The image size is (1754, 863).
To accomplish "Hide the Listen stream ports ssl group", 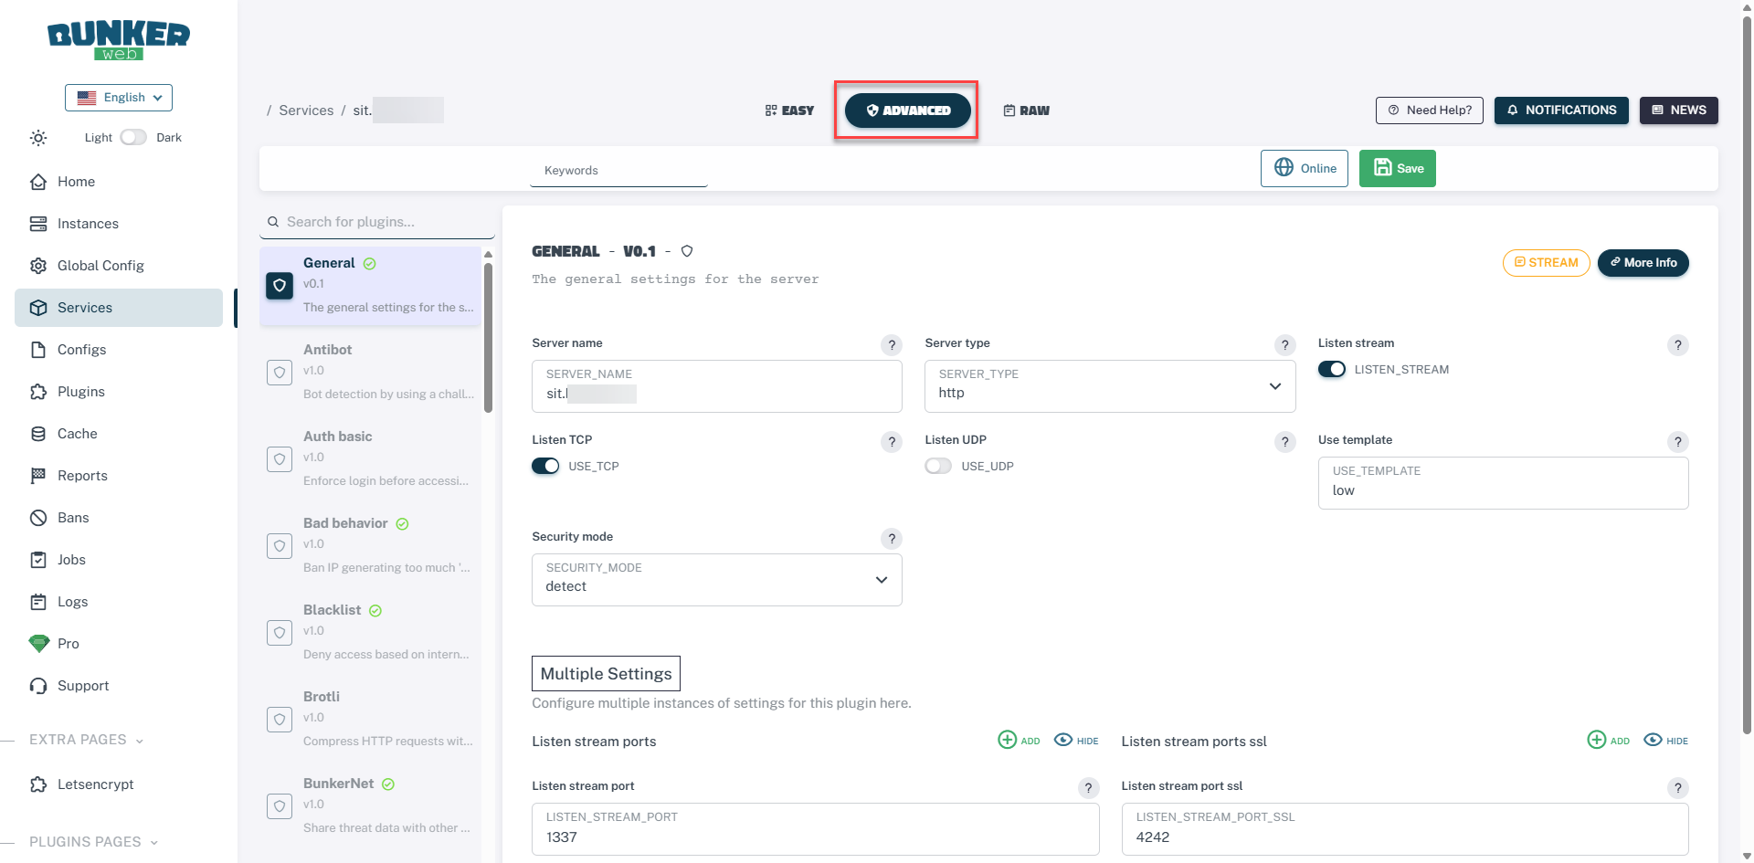I will (1665, 741).
